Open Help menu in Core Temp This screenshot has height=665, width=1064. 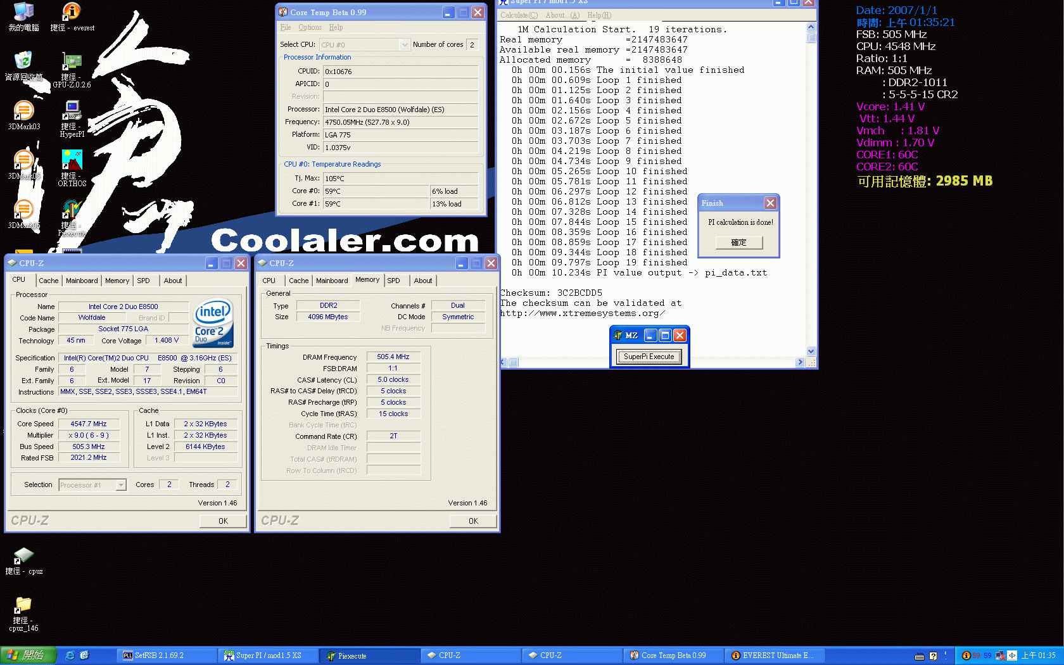(x=336, y=27)
